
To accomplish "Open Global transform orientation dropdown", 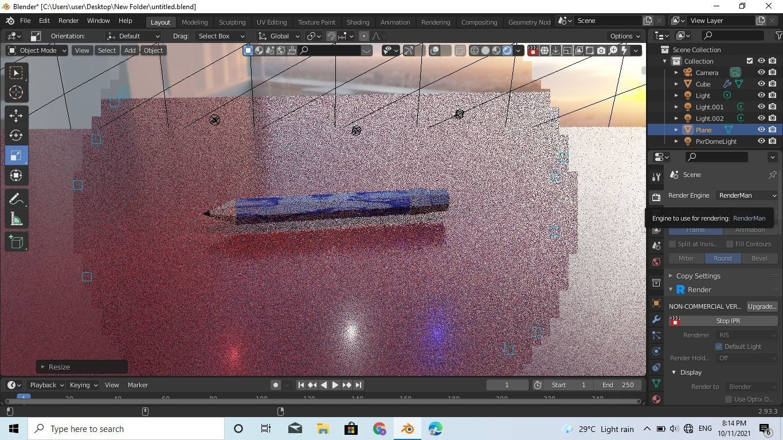I will (x=279, y=36).
